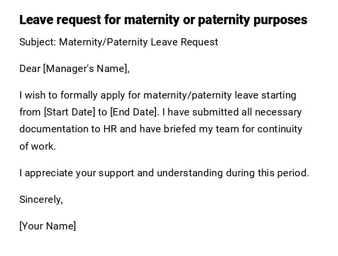338x256 pixels.
Task: Select the [Manager's Name] placeholder
Action: click(86, 69)
